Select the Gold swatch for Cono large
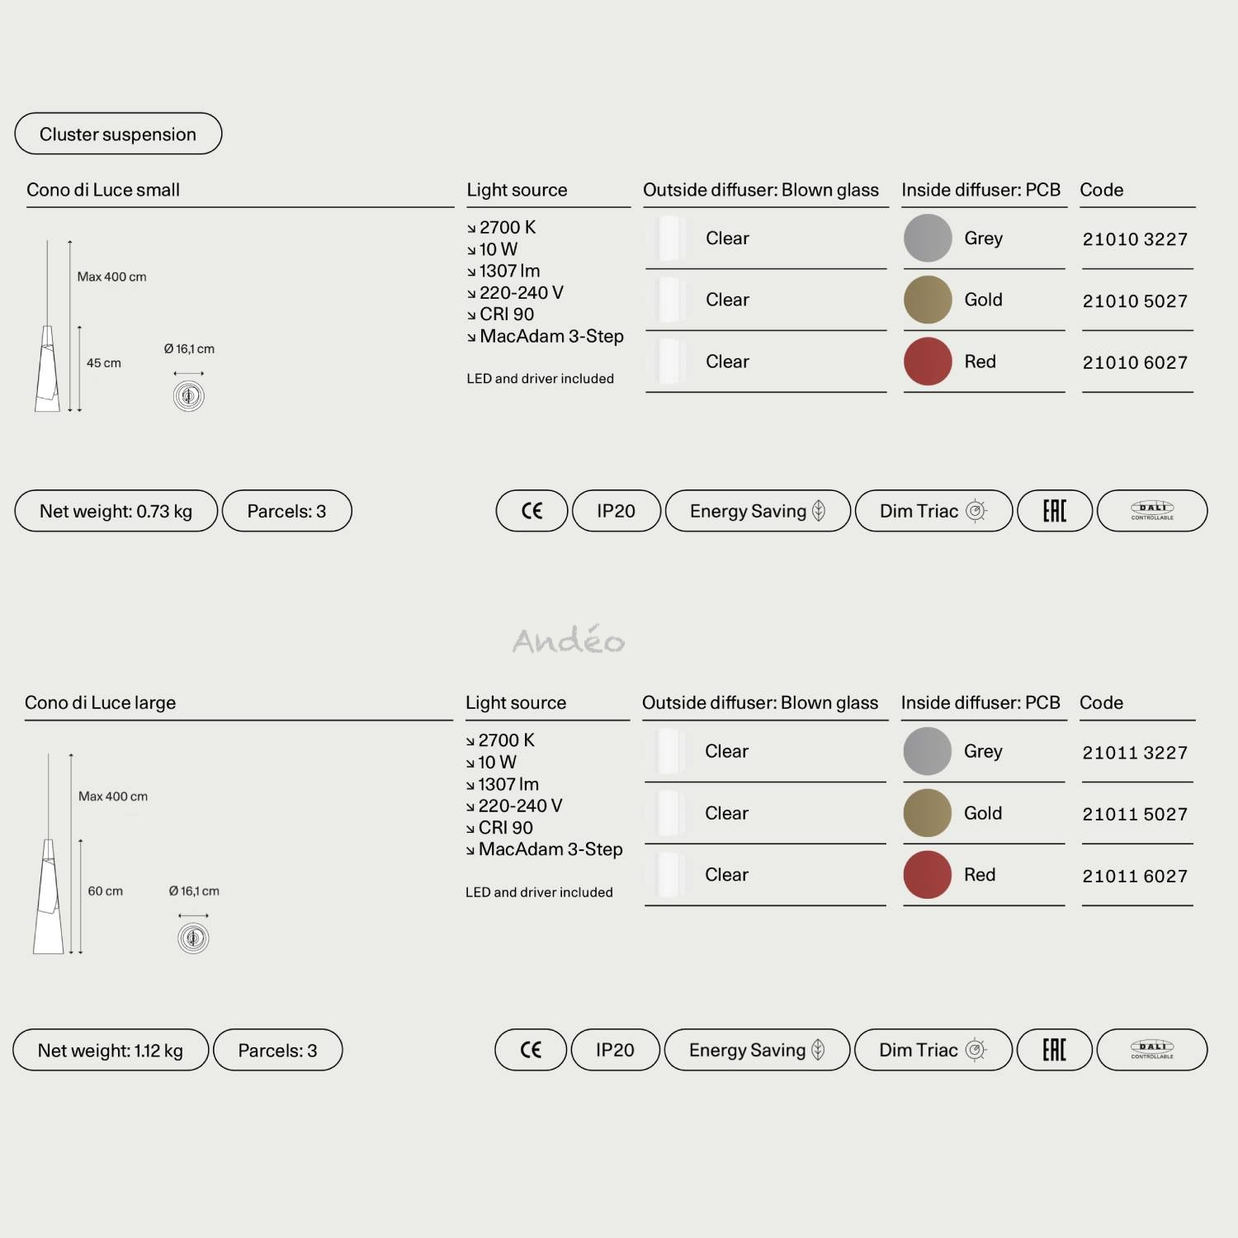Viewport: 1238px width, 1238px height. point(928,813)
